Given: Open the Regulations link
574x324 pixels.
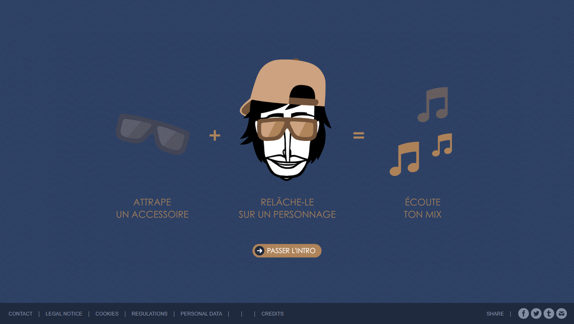Looking at the screenshot, I should point(149,314).
